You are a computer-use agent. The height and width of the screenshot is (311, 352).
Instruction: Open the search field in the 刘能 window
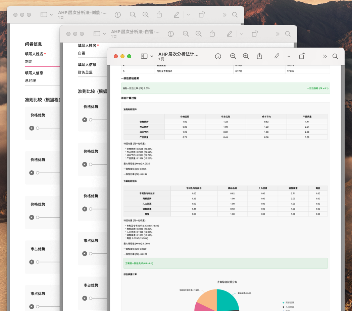tap(235, 15)
